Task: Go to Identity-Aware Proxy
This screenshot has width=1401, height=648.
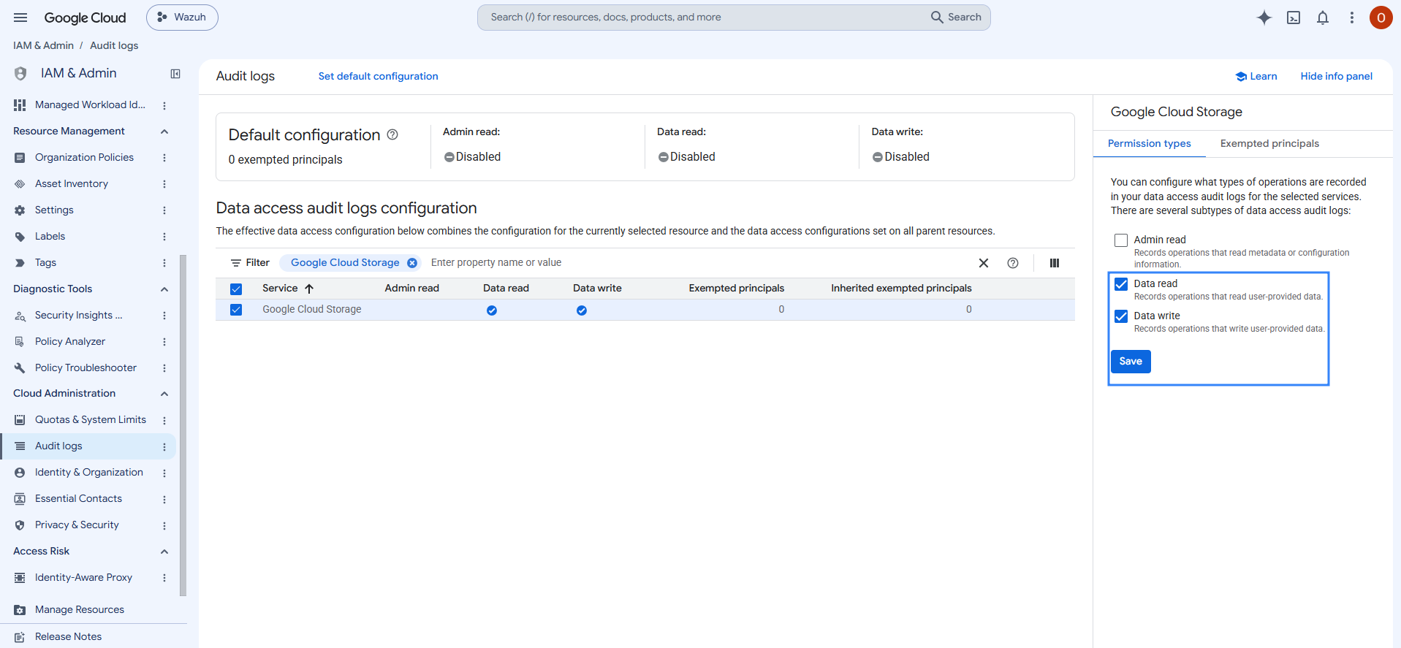Action: [x=83, y=578]
